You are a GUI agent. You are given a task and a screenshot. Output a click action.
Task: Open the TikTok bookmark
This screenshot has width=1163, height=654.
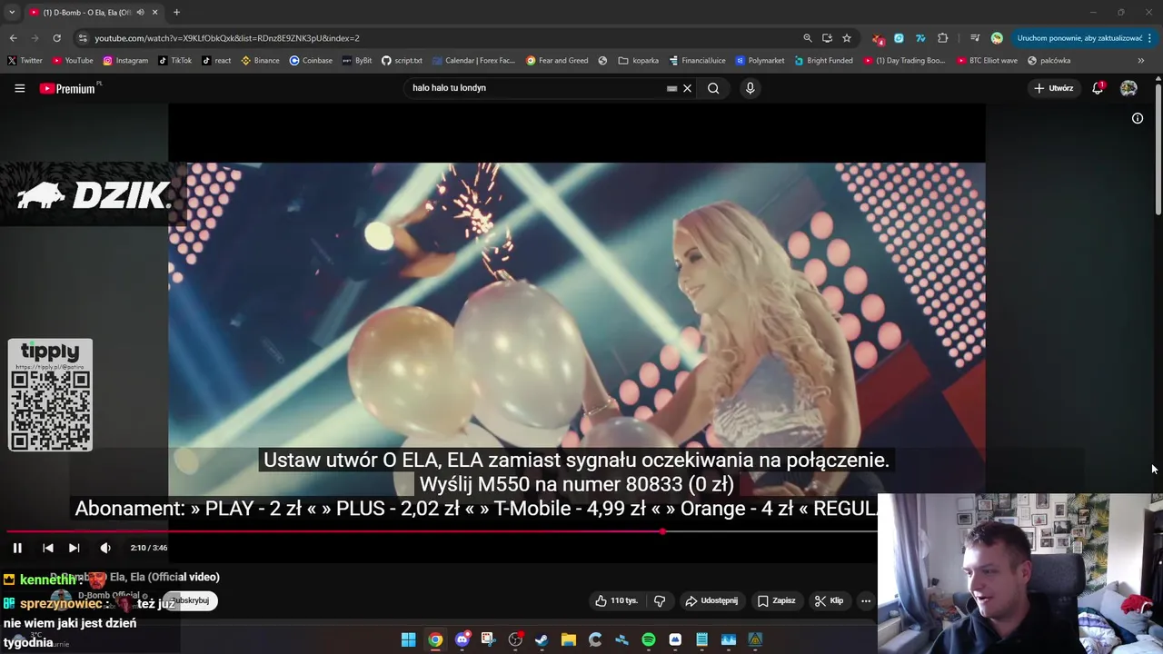(174, 61)
